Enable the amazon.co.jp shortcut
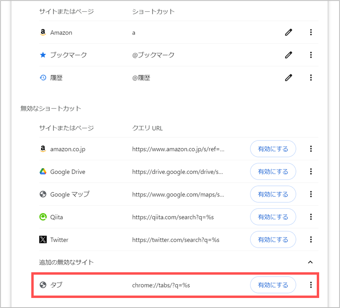 273,149
